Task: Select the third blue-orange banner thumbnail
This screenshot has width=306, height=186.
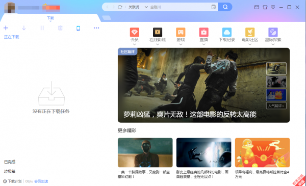Action: point(276,95)
